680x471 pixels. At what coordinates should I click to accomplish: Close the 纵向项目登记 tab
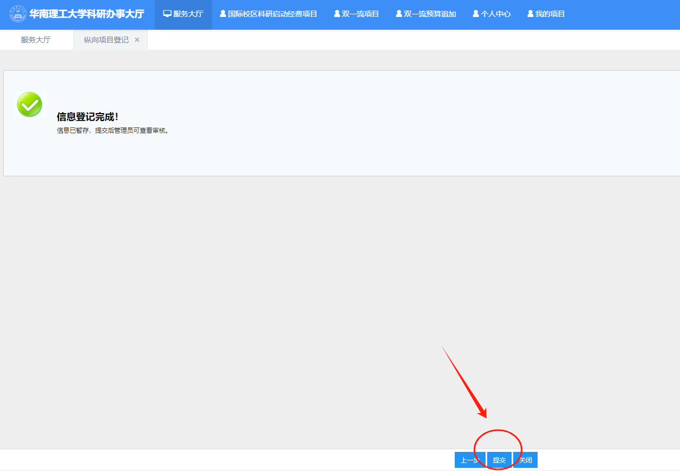coord(137,40)
